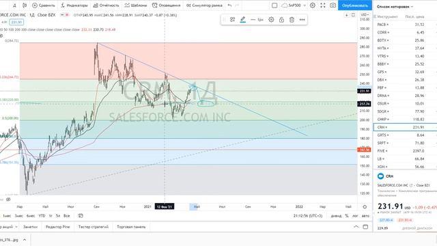Create an alert via Оповещения
This screenshot has width=437, height=246.
(167, 5)
